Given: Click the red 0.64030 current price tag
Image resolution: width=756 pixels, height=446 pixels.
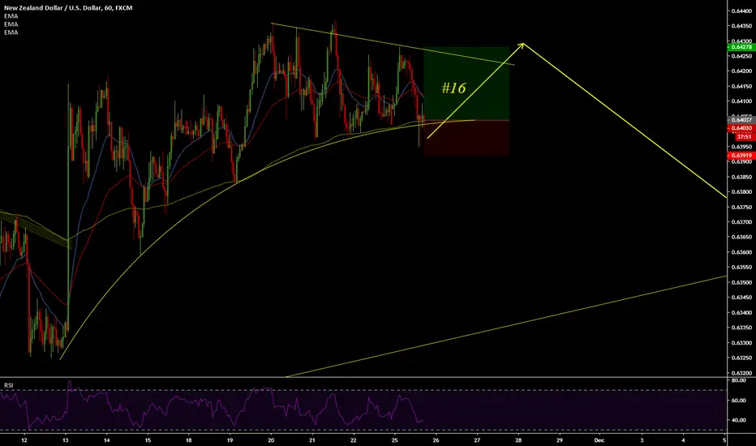Looking at the screenshot, I should pos(741,128).
